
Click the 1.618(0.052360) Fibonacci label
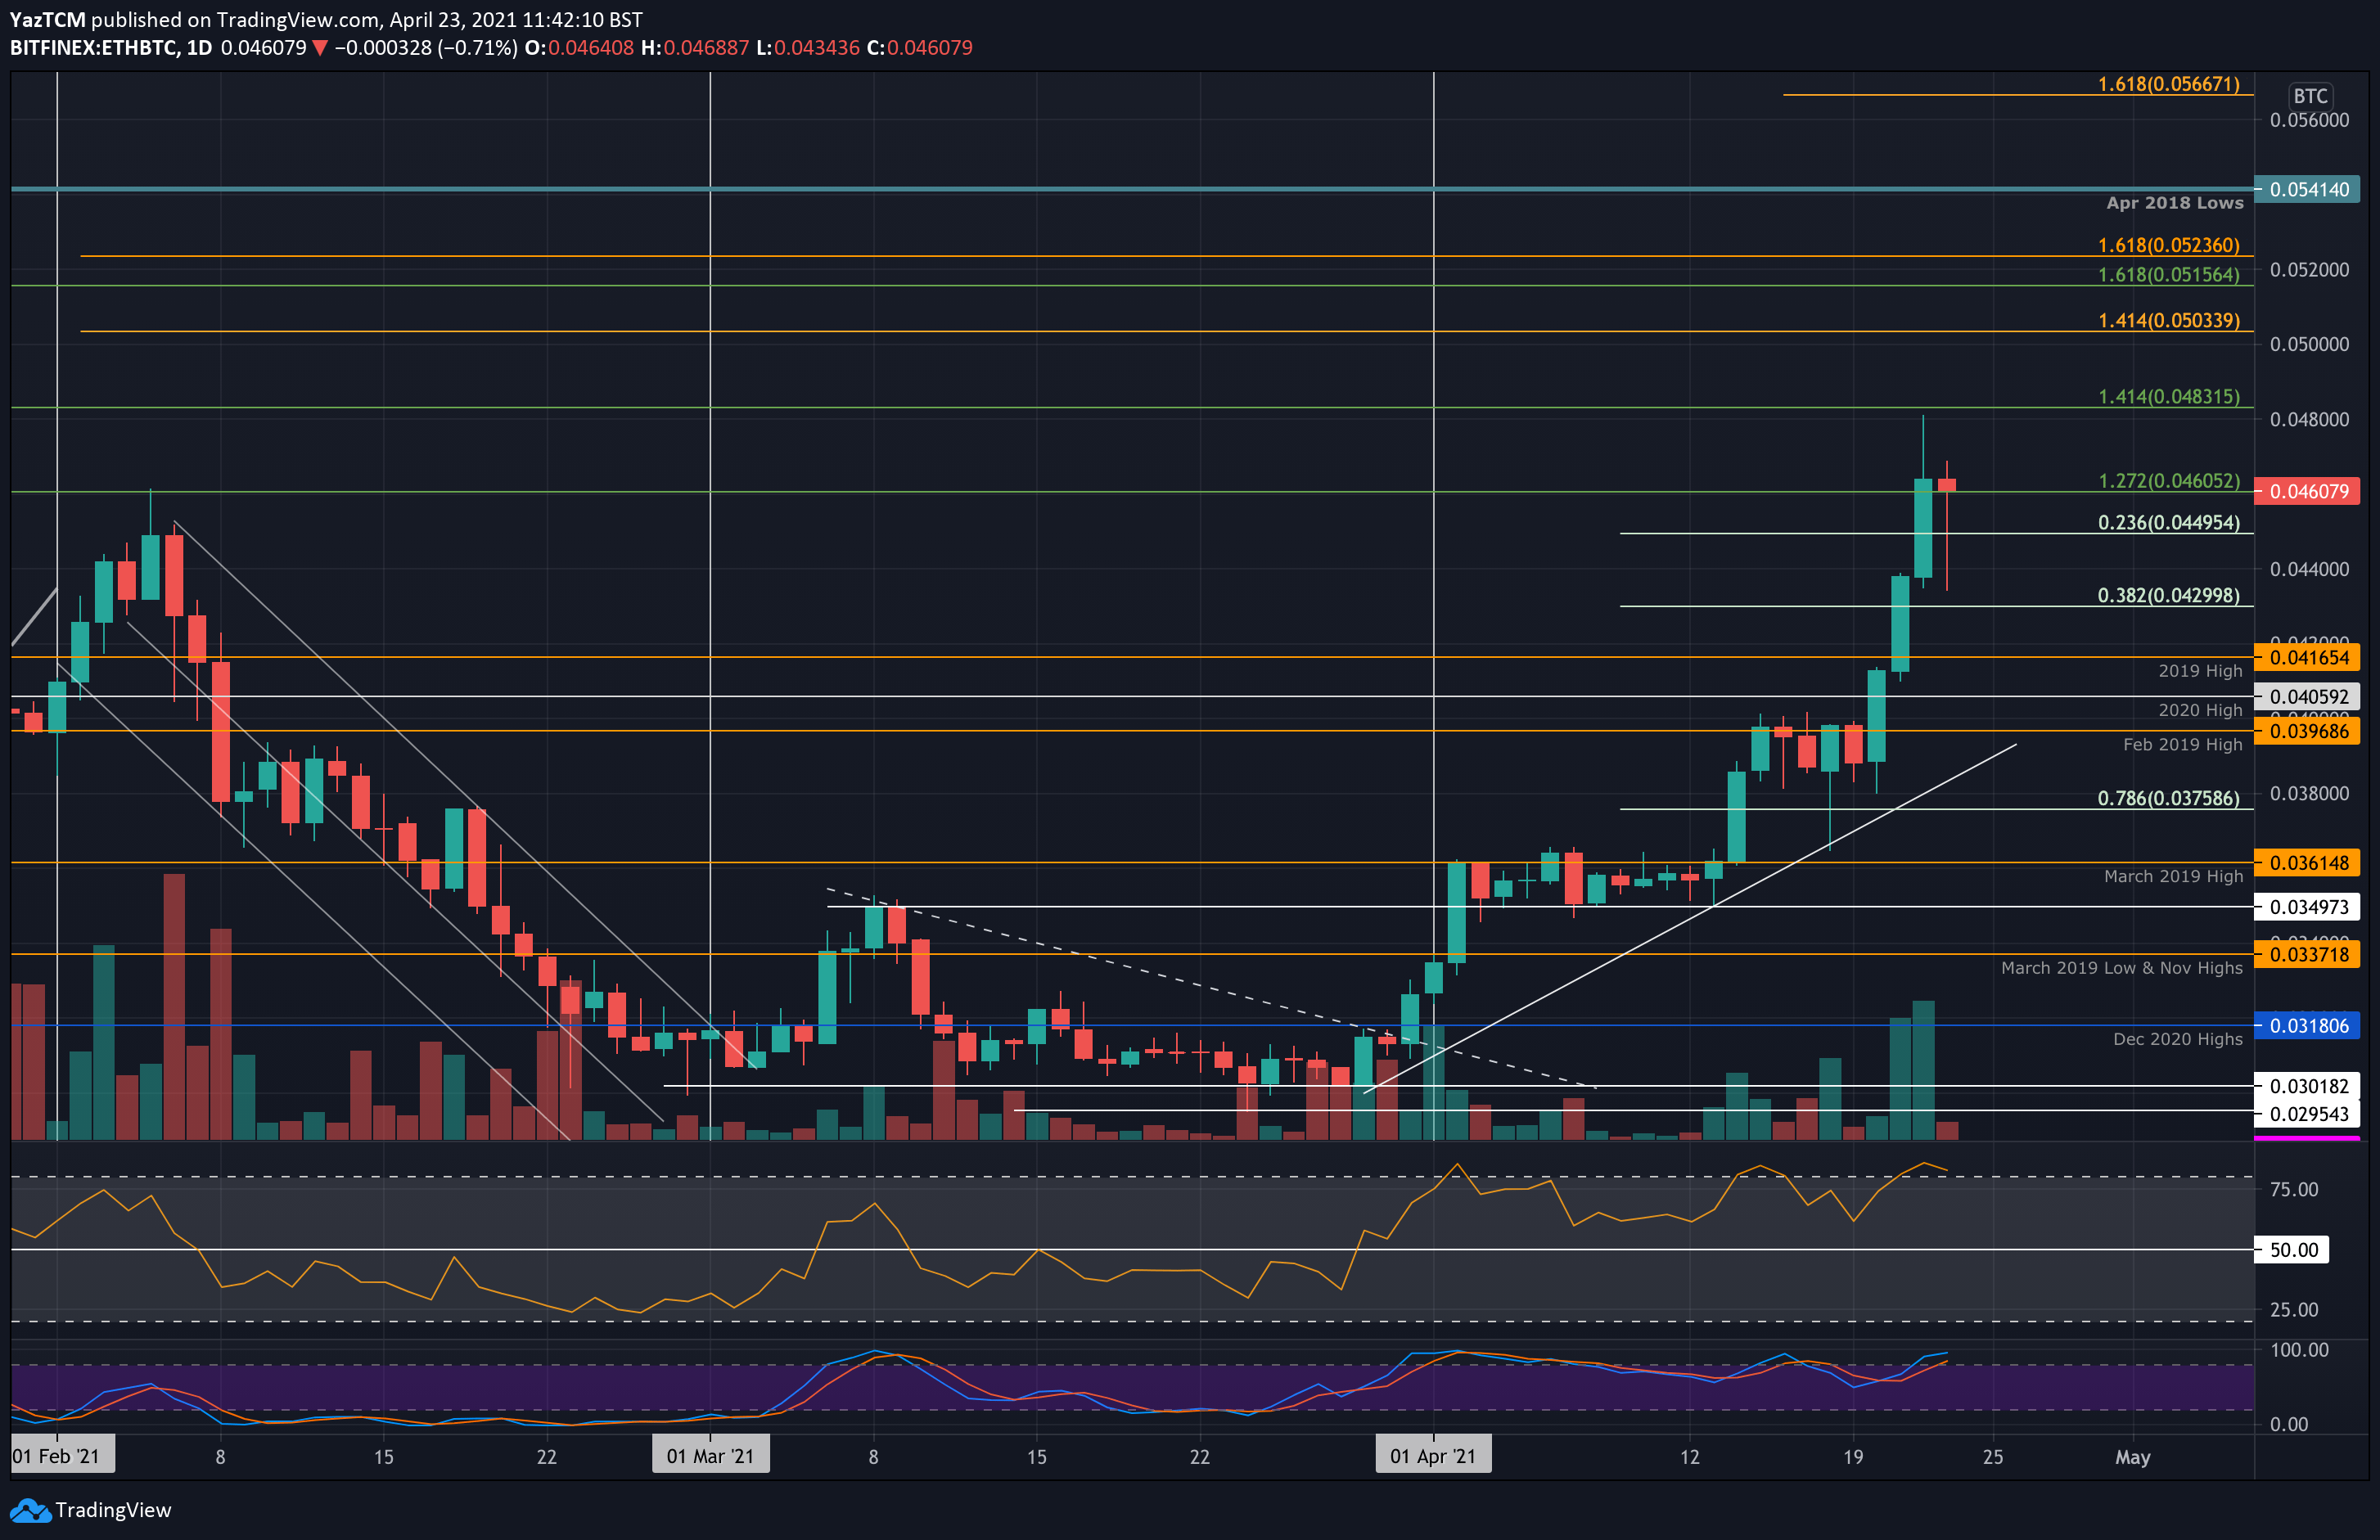2168,245
